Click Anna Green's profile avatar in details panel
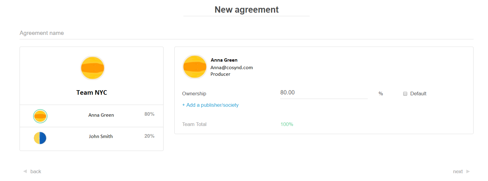The height and width of the screenshot is (181, 488). 195,67
